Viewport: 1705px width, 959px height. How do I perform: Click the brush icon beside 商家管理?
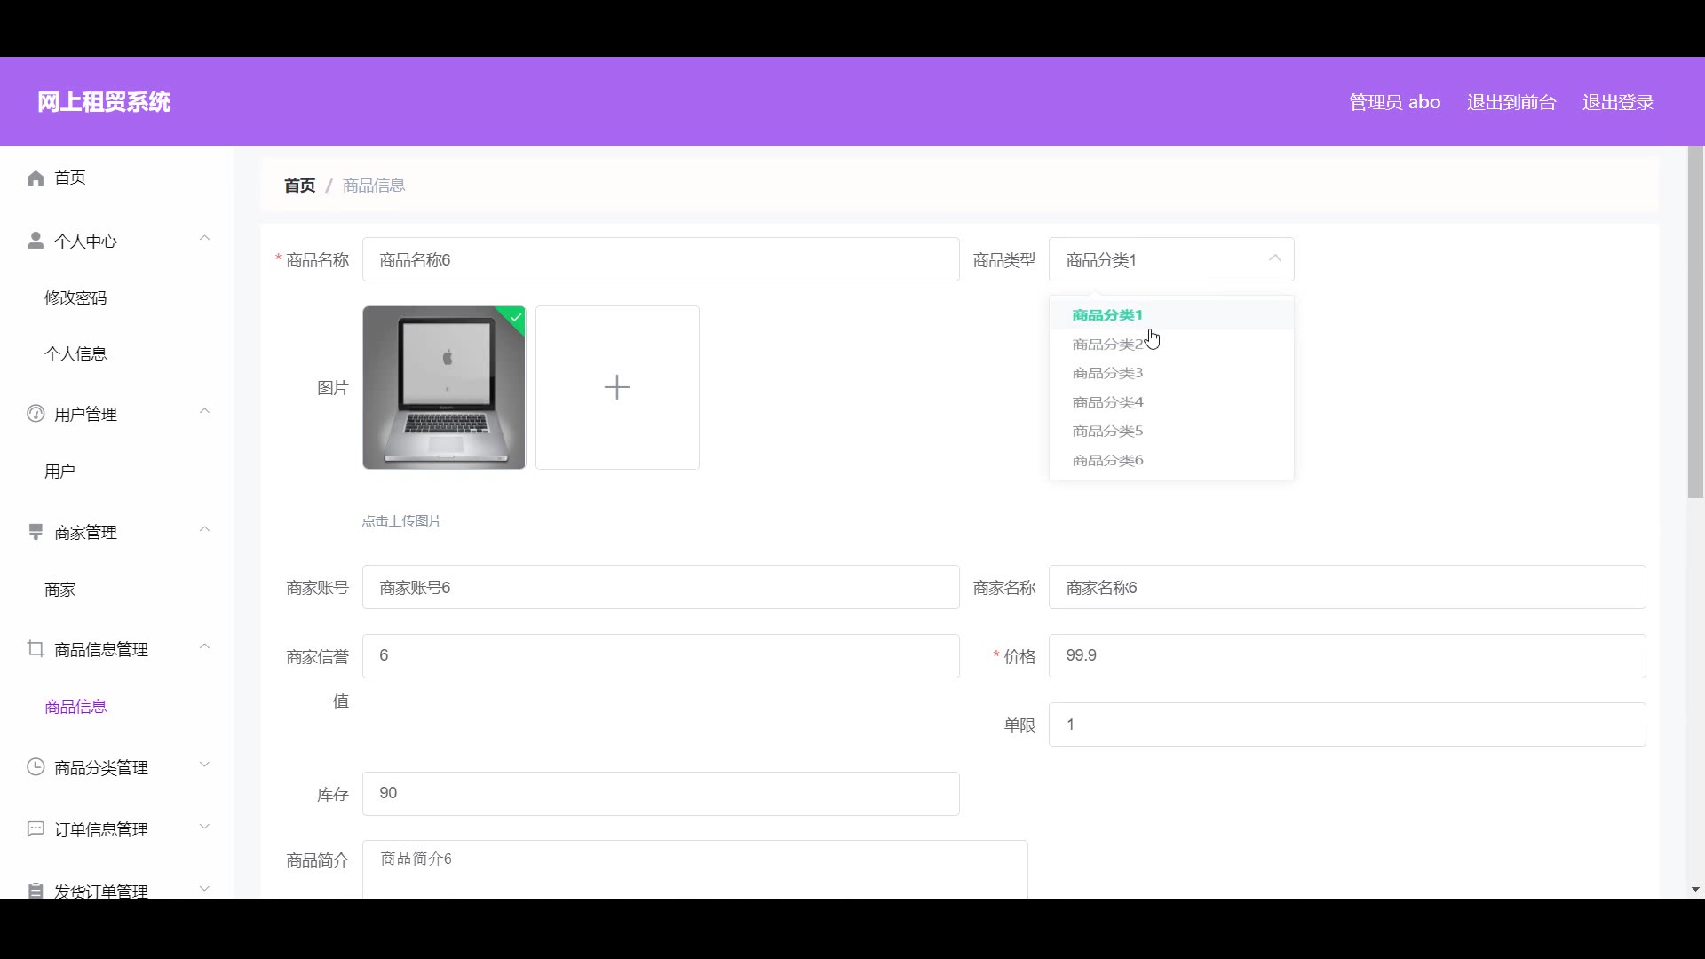click(36, 532)
